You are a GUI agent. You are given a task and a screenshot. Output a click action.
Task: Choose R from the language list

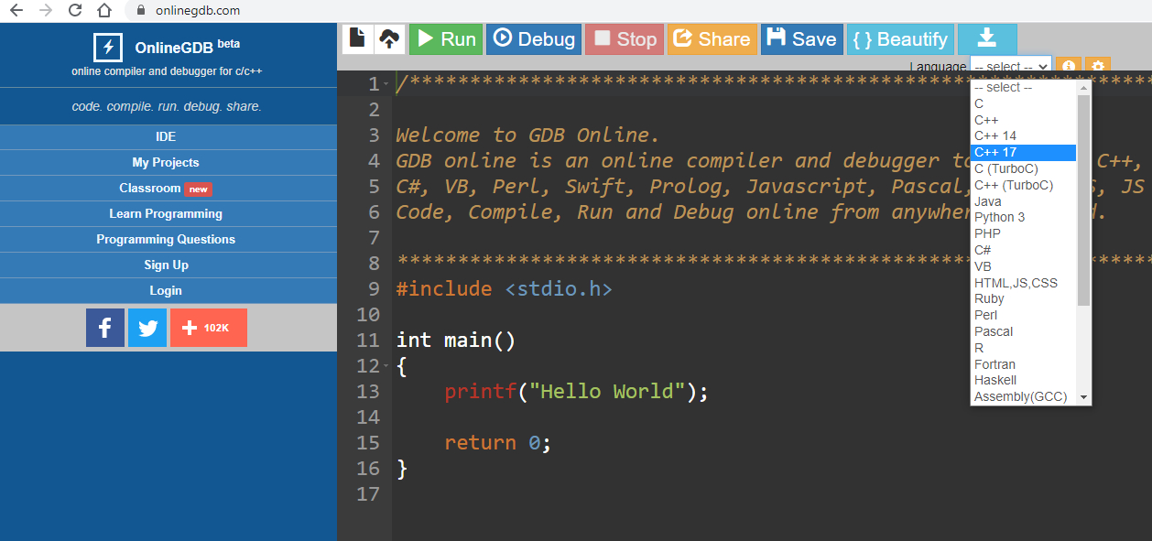(1024, 348)
